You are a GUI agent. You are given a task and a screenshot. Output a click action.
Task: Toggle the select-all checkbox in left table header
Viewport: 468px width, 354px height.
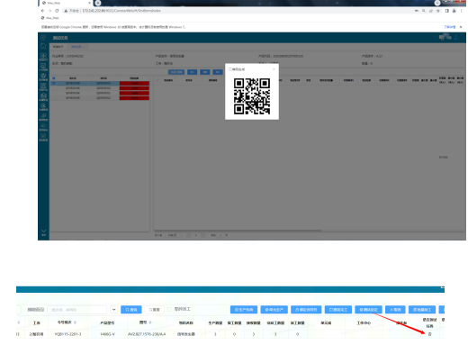pyautogui.click(x=54, y=78)
